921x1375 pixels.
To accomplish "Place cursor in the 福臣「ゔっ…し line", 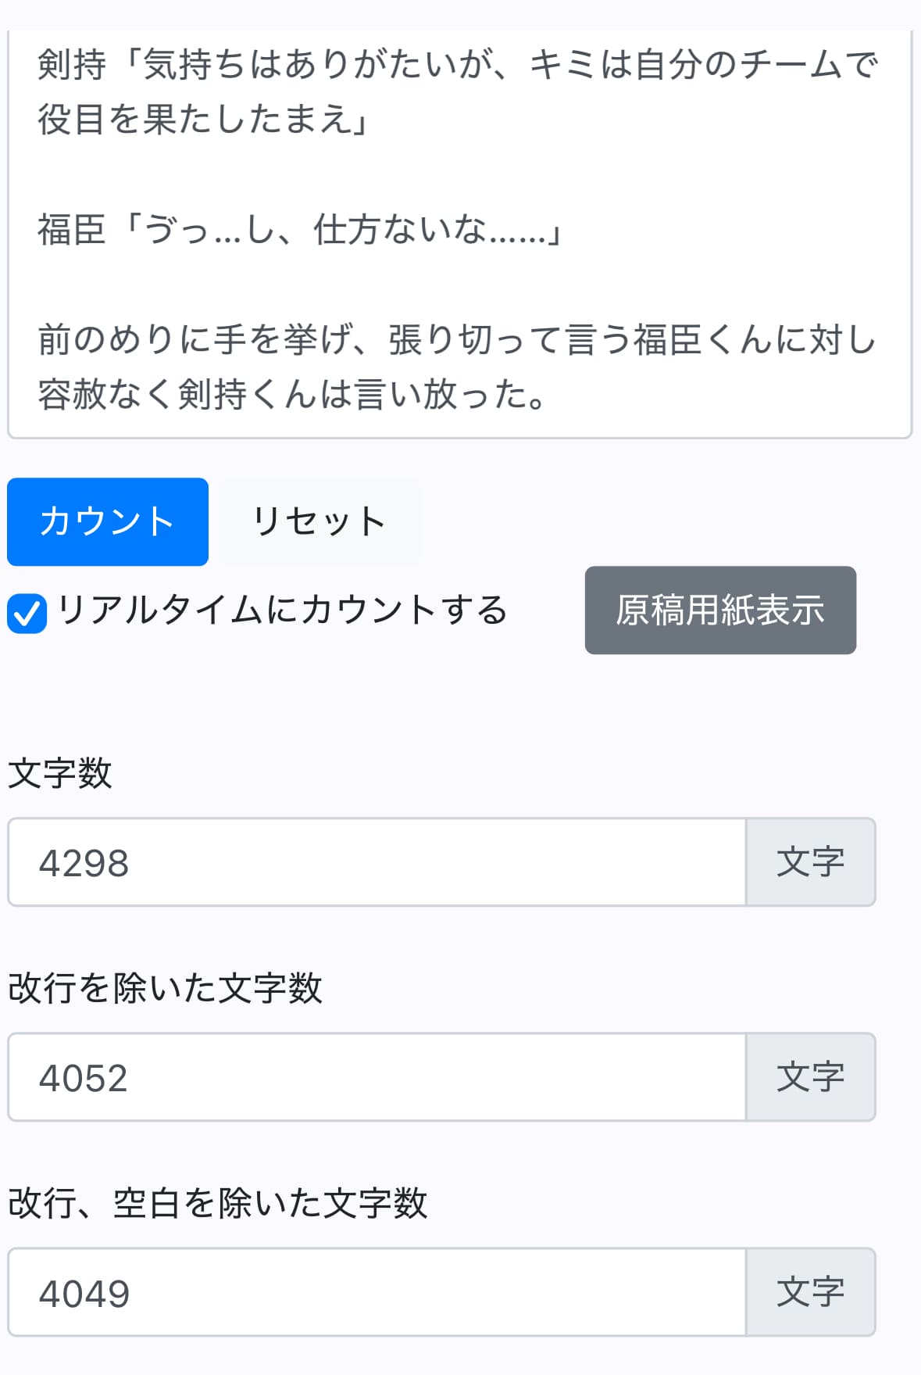I will (300, 230).
